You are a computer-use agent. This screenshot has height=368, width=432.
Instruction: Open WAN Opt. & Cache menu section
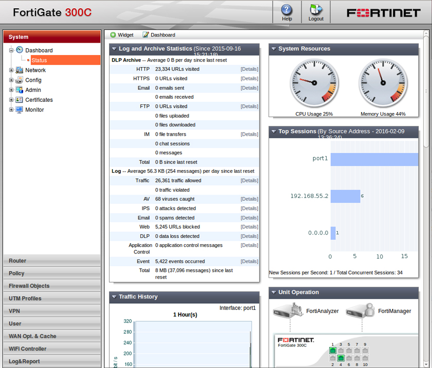(52, 336)
